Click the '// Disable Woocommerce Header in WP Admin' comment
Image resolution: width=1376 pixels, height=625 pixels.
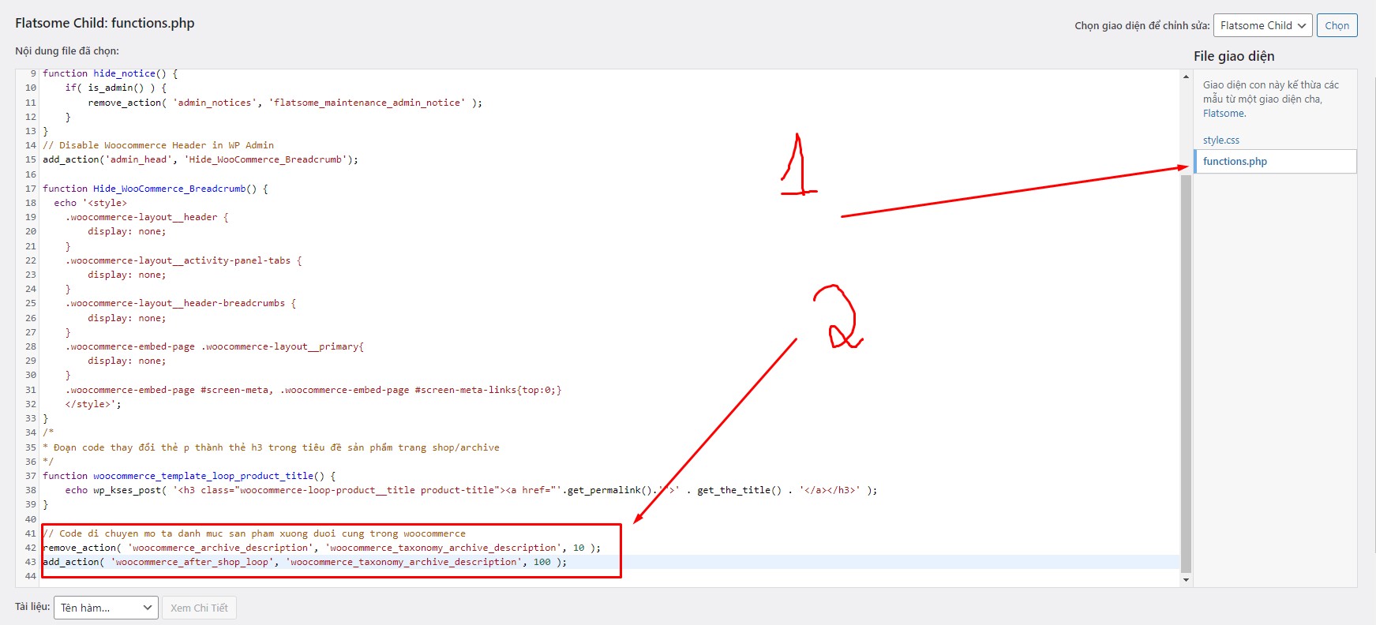(x=159, y=145)
